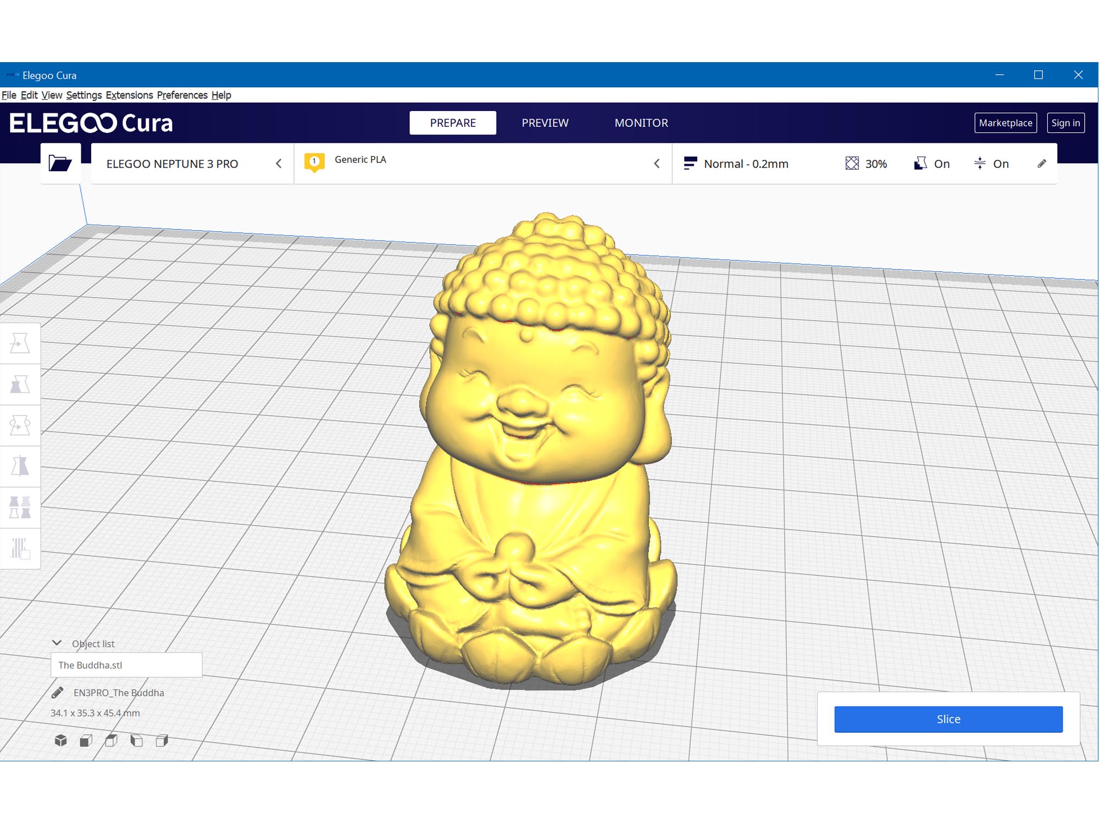This screenshot has width=1099, height=824.
Task: Expand the ELEGOO NEPTUNE 3 PRO printer selector
Action: pyautogui.click(x=192, y=164)
